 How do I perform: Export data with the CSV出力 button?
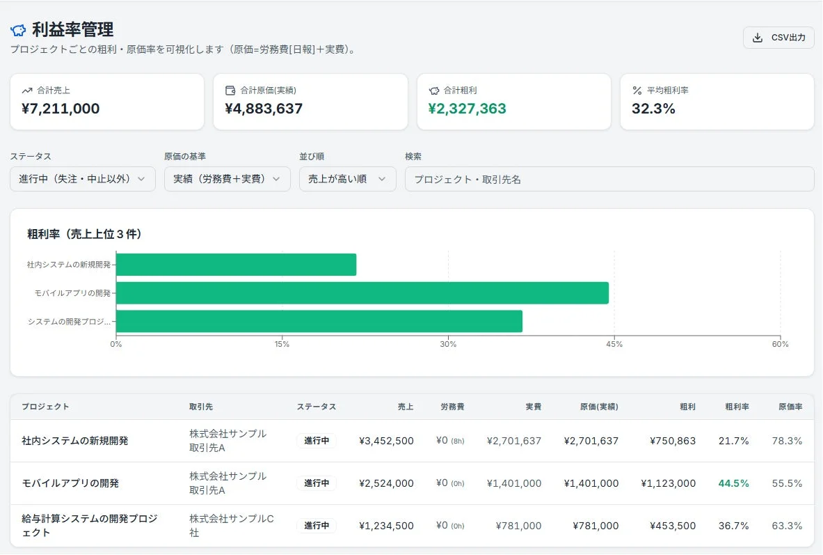click(x=778, y=38)
